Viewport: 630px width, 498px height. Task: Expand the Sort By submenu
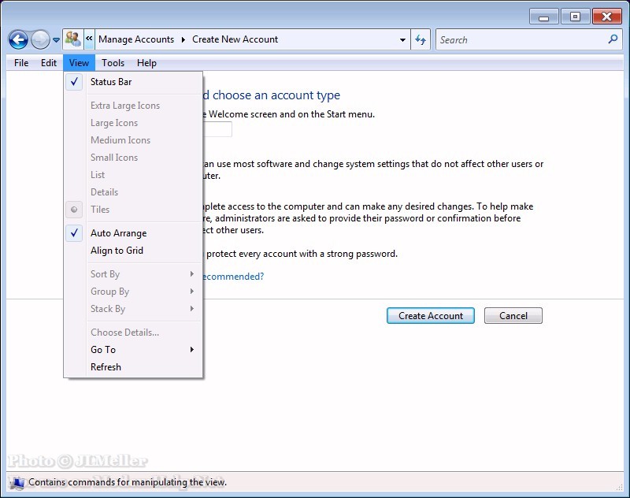[133, 274]
